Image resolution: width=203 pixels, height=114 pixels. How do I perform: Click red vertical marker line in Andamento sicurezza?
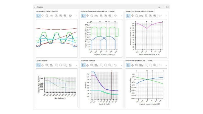pos(111,85)
